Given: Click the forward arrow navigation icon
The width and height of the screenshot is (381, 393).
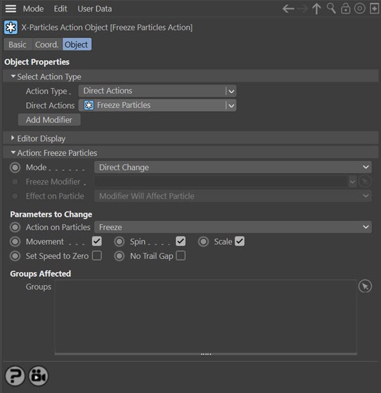Looking at the screenshot, I should [302, 9].
